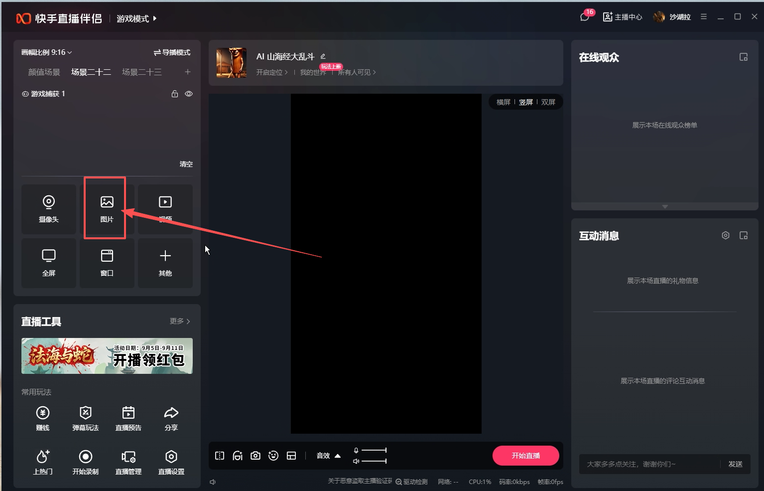Toggle visibility eye of 游戏捕获 1
This screenshot has width=764, height=491.
(189, 94)
